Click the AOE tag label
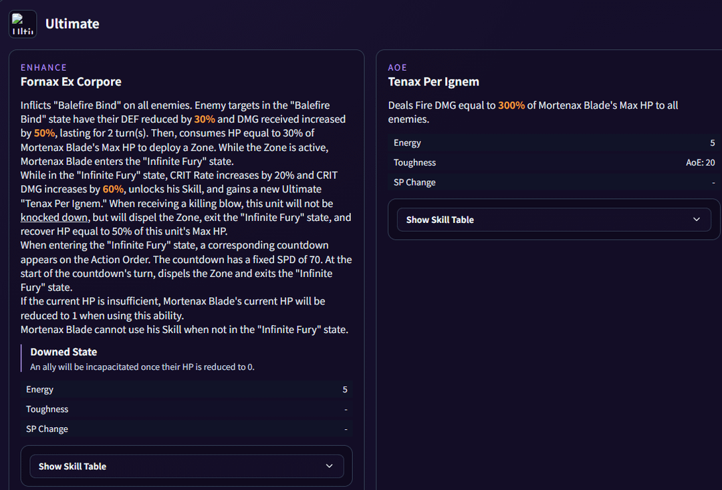Image resolution: width=722 pixels, height=490 pixels. tap(398, 67)
